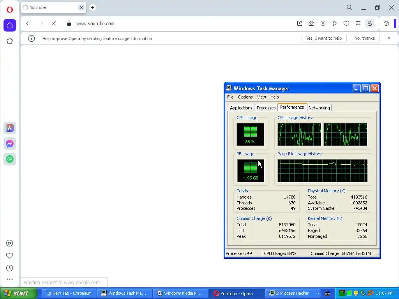Open sidebar more options three dots
The image size is (399, 299).
[x=10, y=279]
